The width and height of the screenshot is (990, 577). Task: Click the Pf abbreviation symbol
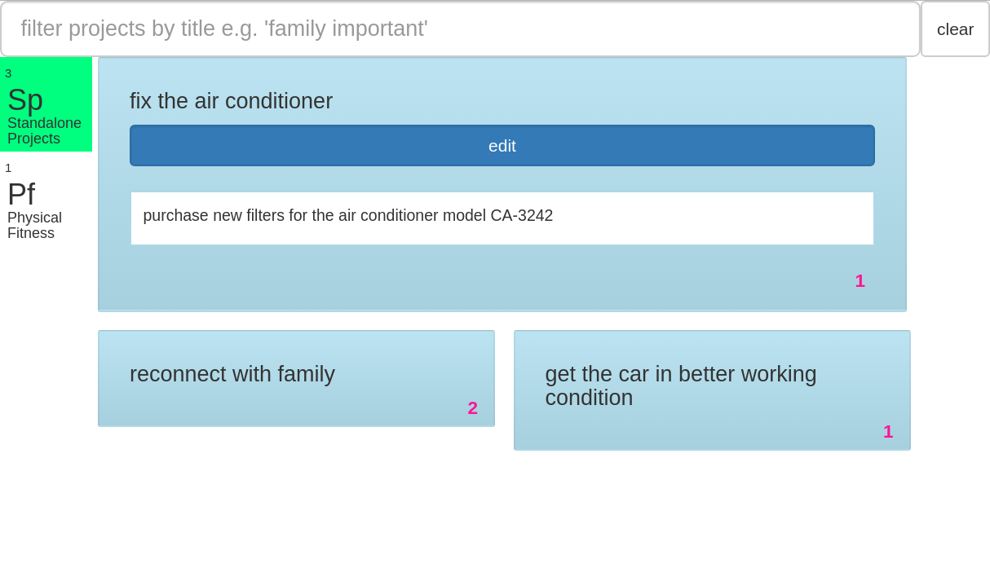coord(21,195)
